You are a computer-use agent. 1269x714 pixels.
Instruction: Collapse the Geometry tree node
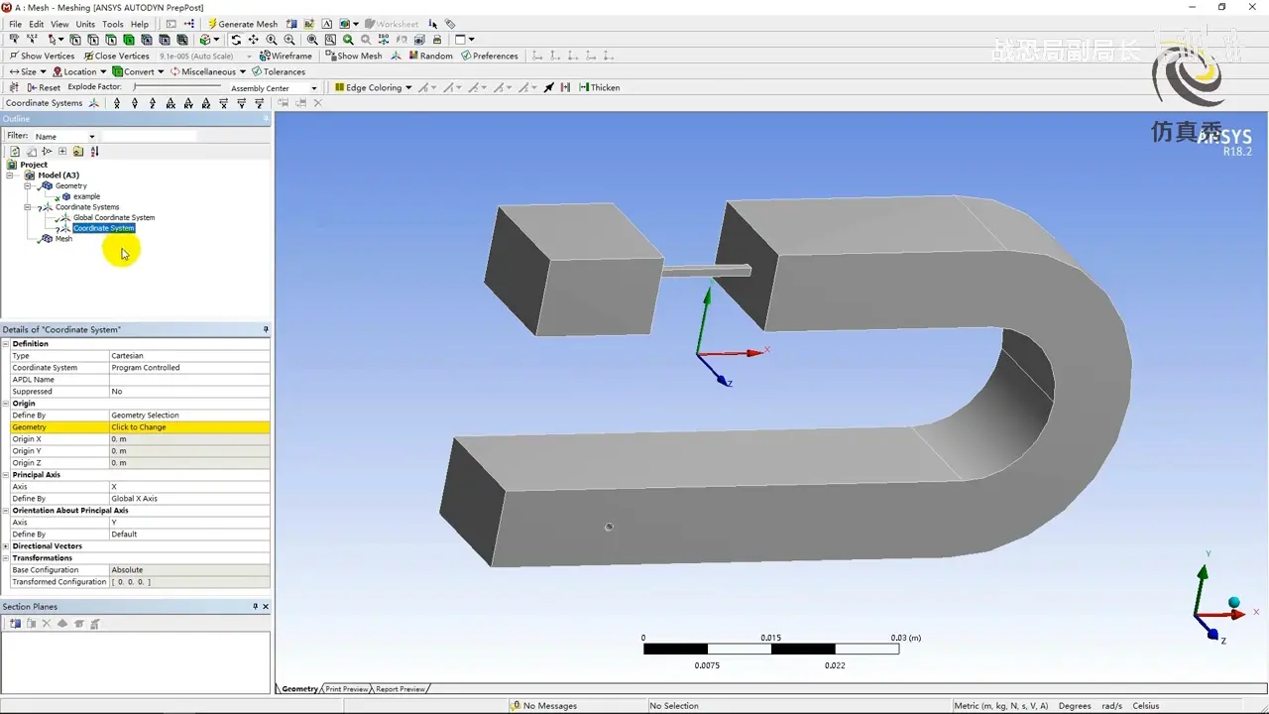click(x=28, y=185)
